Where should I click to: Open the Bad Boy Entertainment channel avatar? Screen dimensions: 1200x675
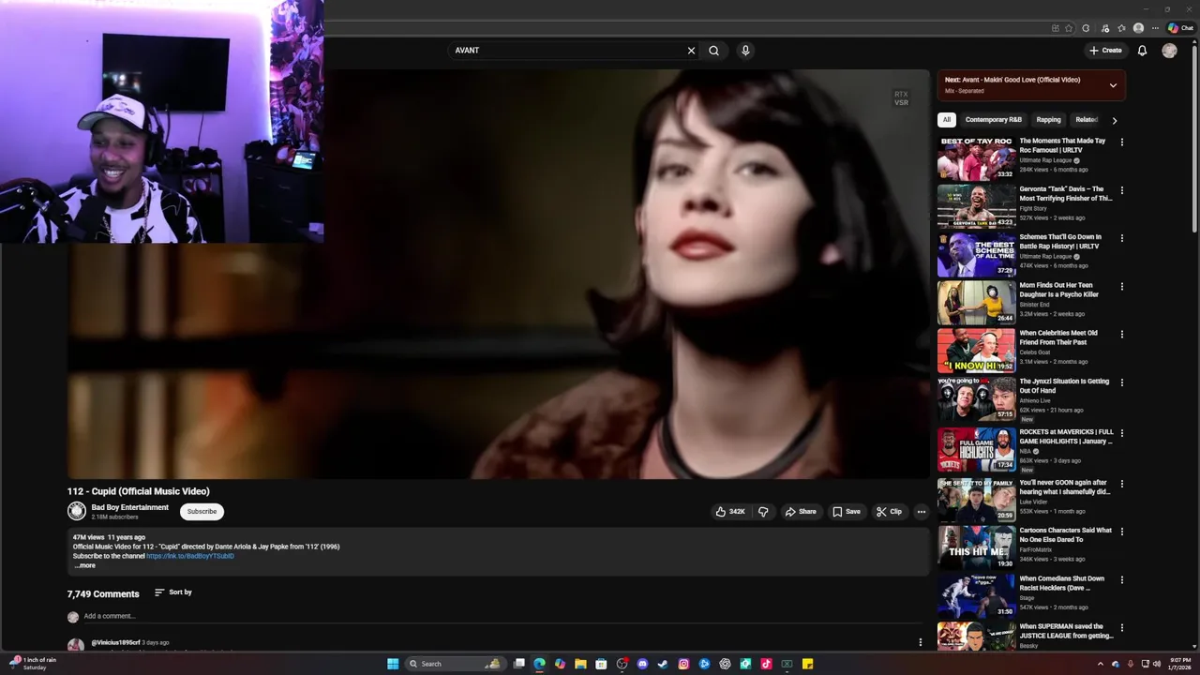click(77, 511)
